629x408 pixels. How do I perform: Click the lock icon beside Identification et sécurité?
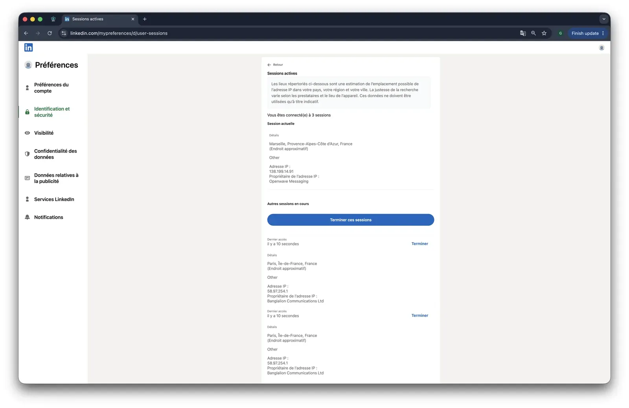point(27,112)
